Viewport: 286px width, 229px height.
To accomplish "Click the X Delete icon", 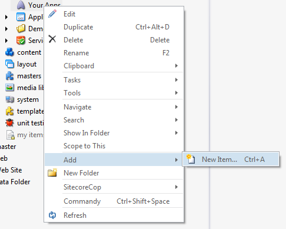I will [52, 39].
